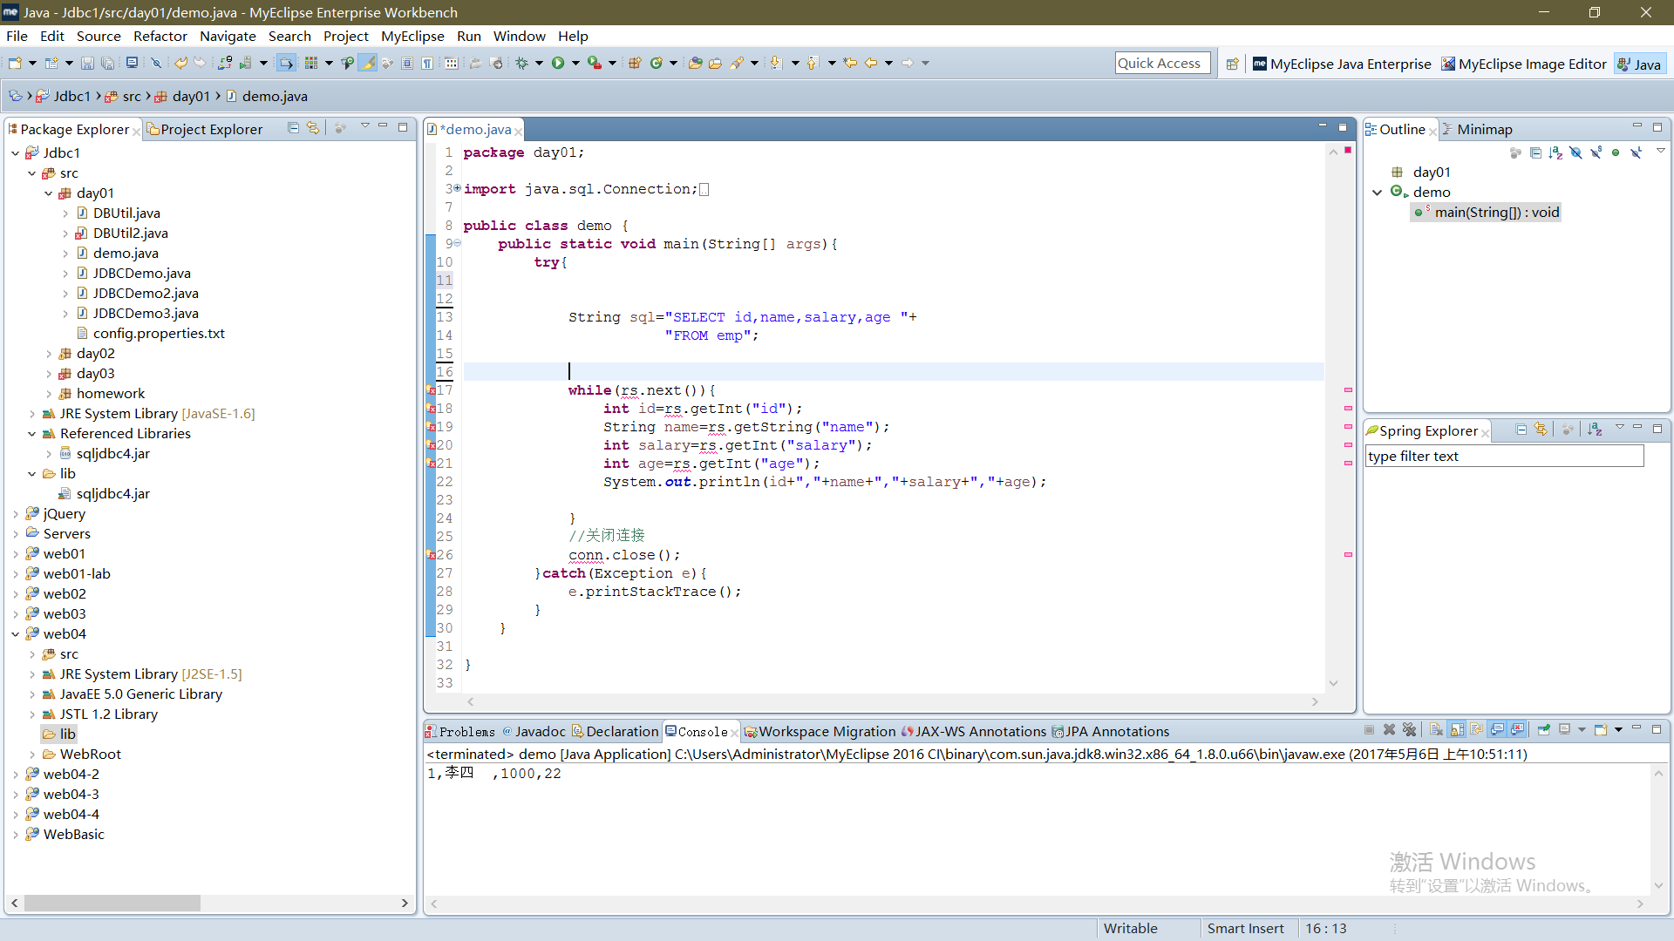Click the Package Explorer horizontal scrollbar thumb

coord(112,904)
